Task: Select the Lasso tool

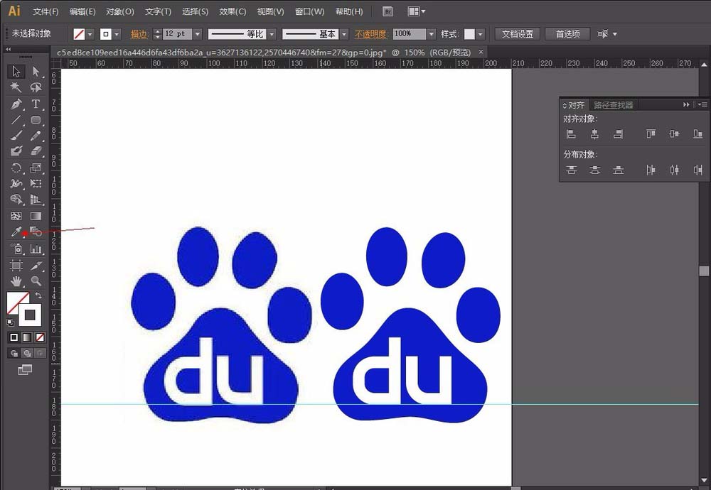Action: pos(36,87)
